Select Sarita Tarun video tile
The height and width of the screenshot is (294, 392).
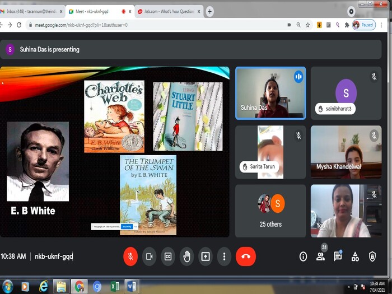coord(270,152)
